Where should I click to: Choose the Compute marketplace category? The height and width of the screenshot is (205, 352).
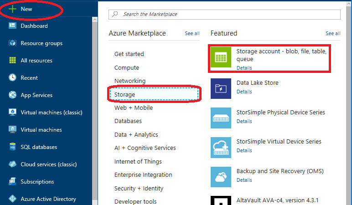click(x=127, y=68)
